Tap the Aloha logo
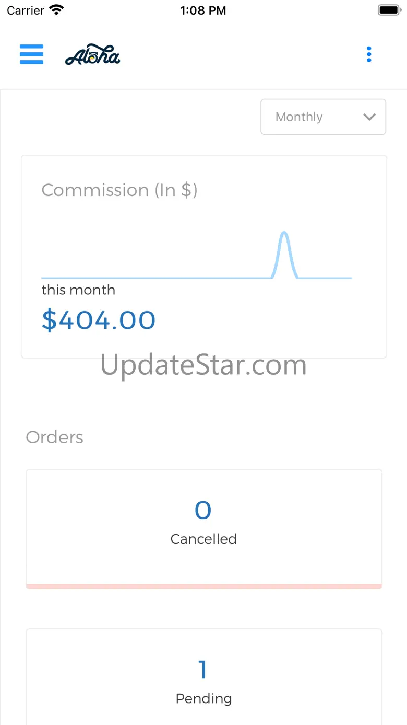407x725 pixels. [93, 54]
